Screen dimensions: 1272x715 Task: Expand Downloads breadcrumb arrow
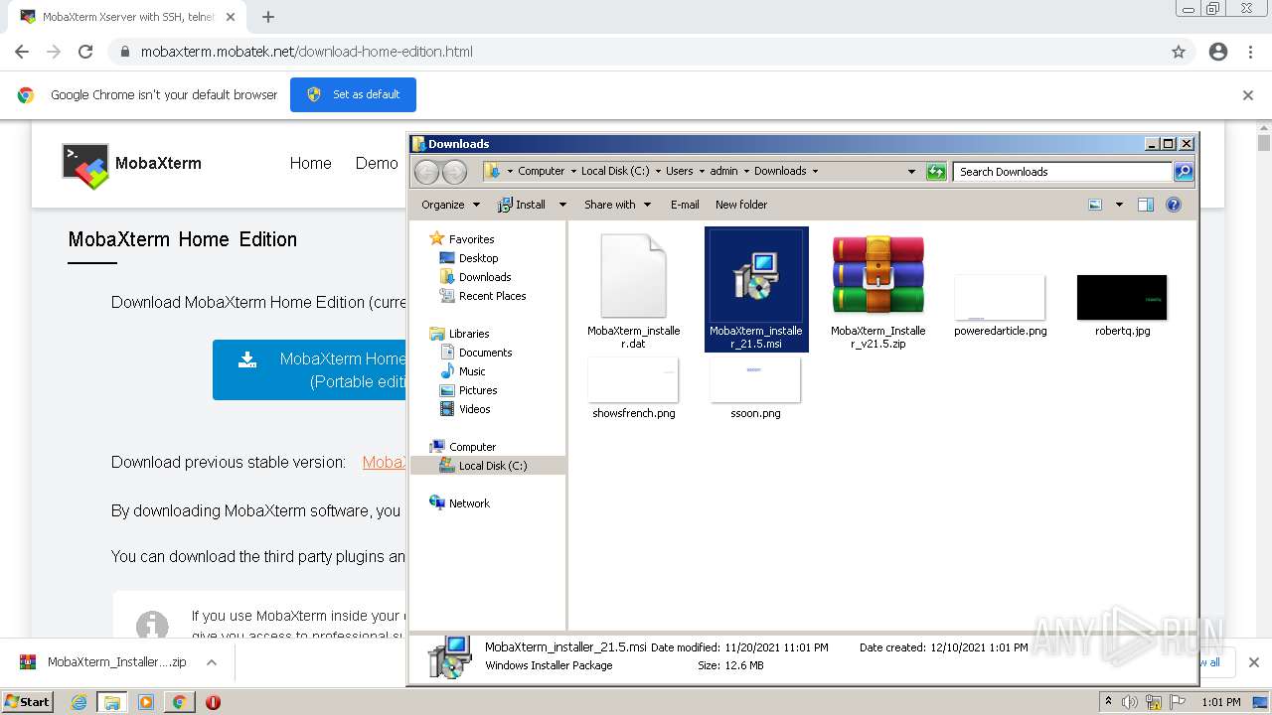815,171
